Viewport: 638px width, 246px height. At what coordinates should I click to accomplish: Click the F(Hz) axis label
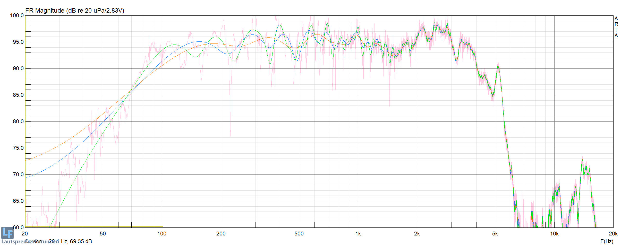(x=607, y=241)
